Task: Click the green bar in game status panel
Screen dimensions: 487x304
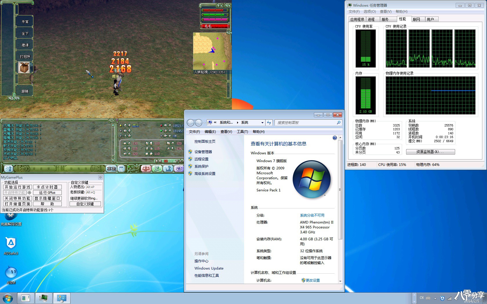Action: [215, 15]
